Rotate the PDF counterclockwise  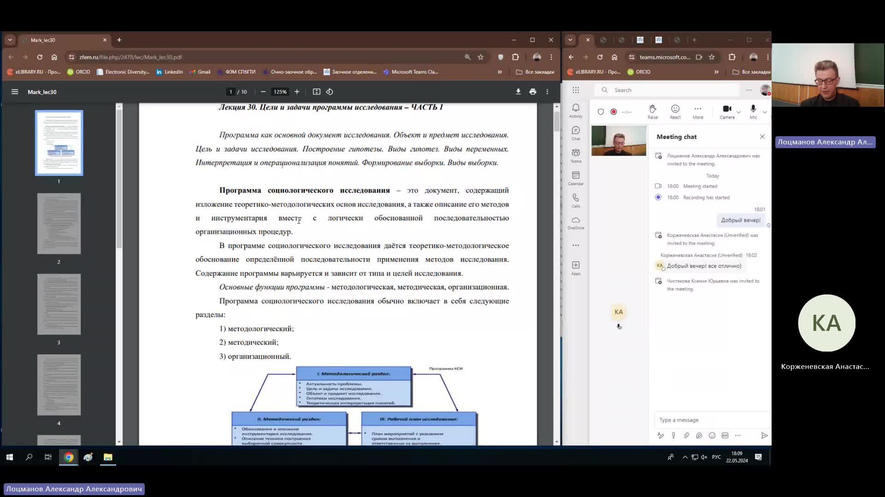click(330, 92)
